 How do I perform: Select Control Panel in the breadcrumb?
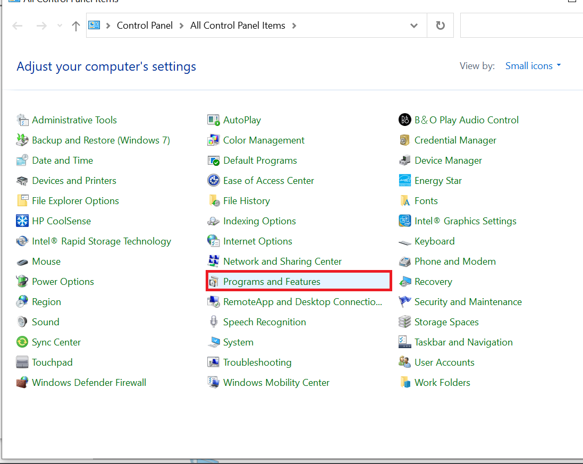pyautogui.click(x=145, y=26)
